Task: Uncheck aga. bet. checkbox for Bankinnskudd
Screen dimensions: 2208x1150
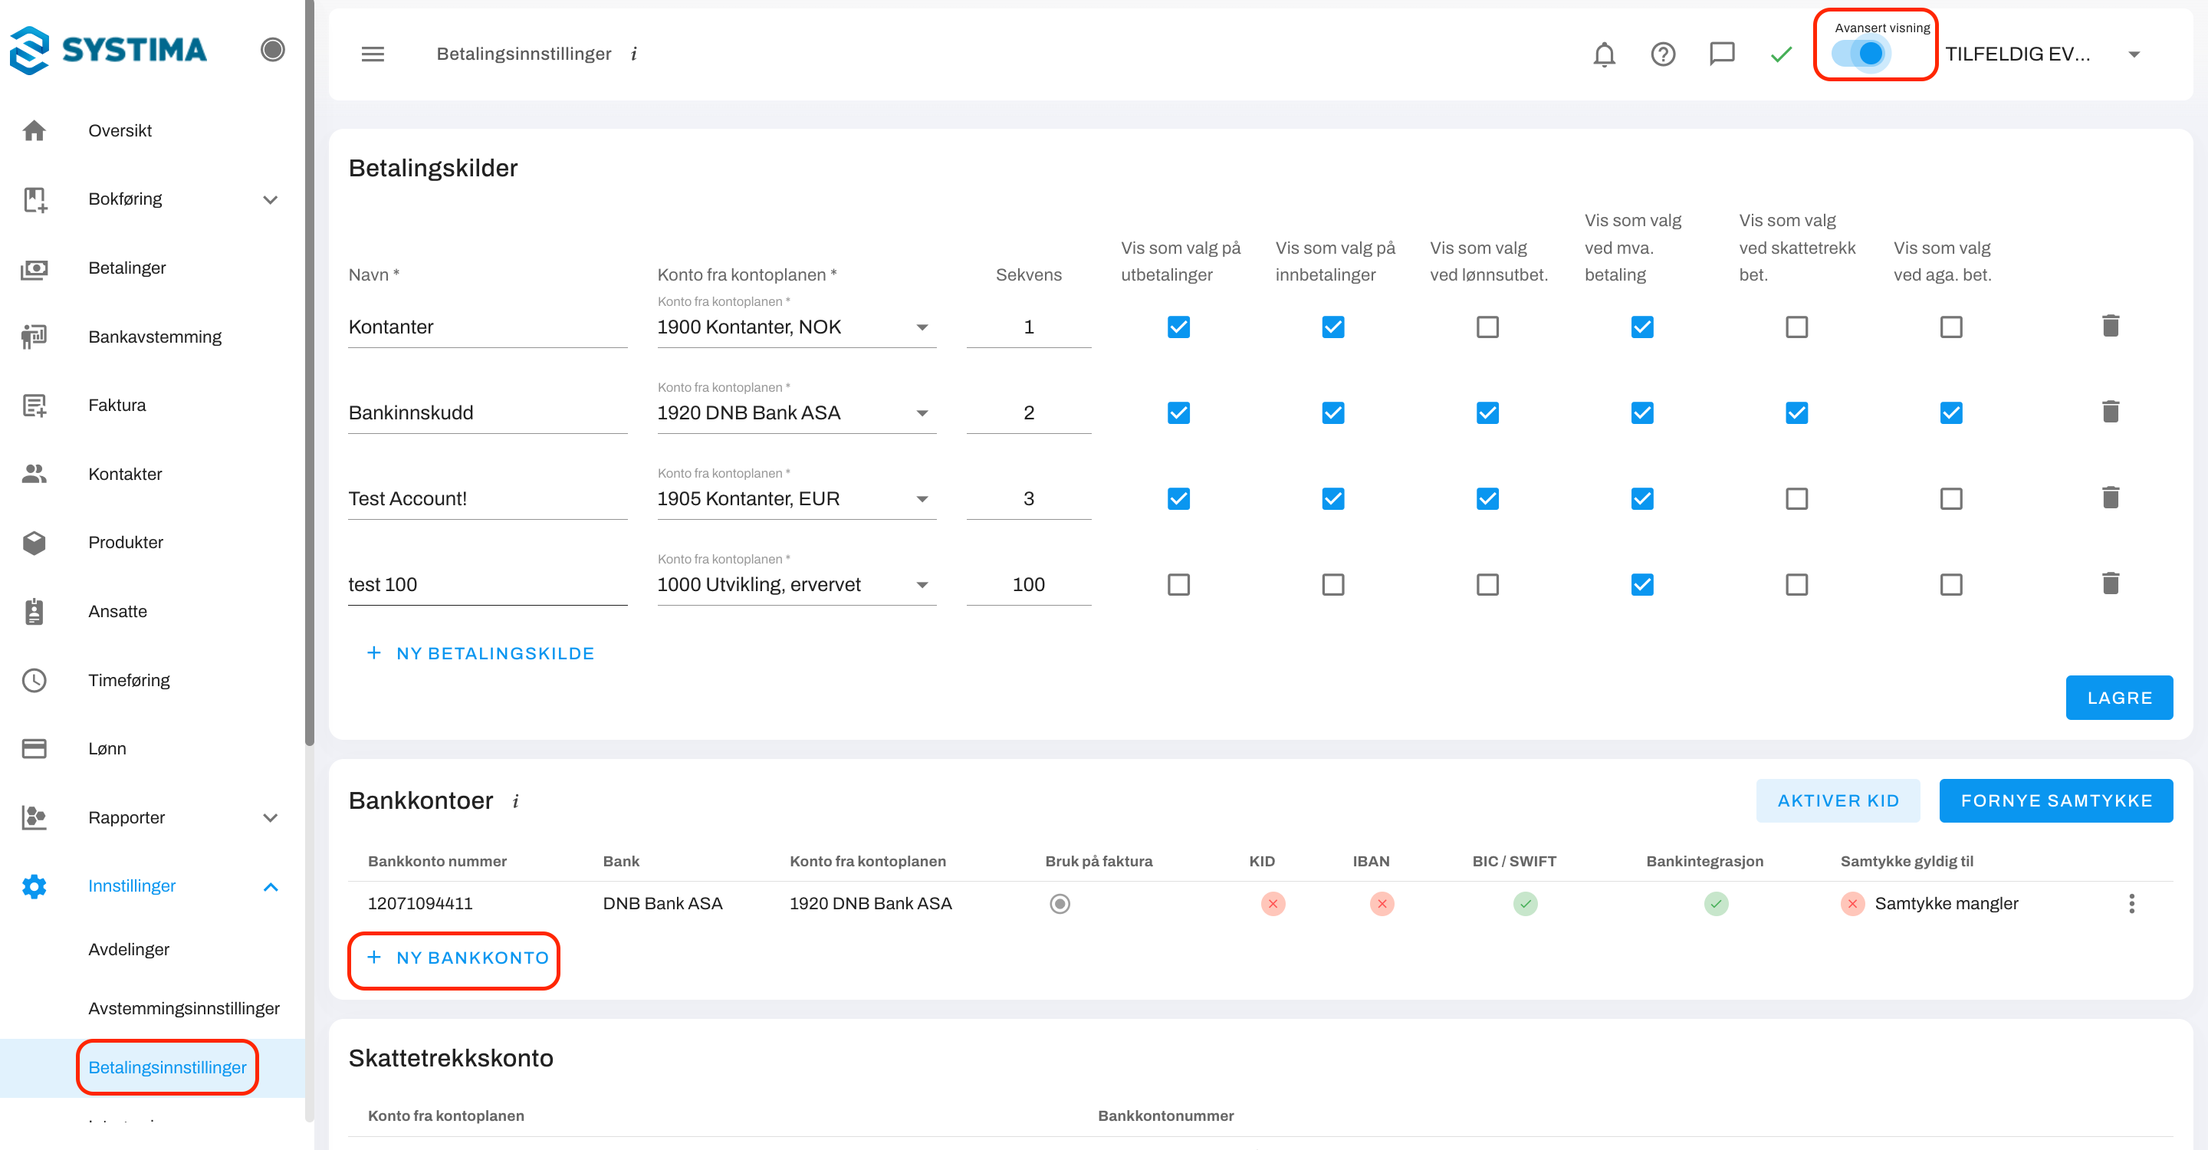Action: tap(1951, 412)
